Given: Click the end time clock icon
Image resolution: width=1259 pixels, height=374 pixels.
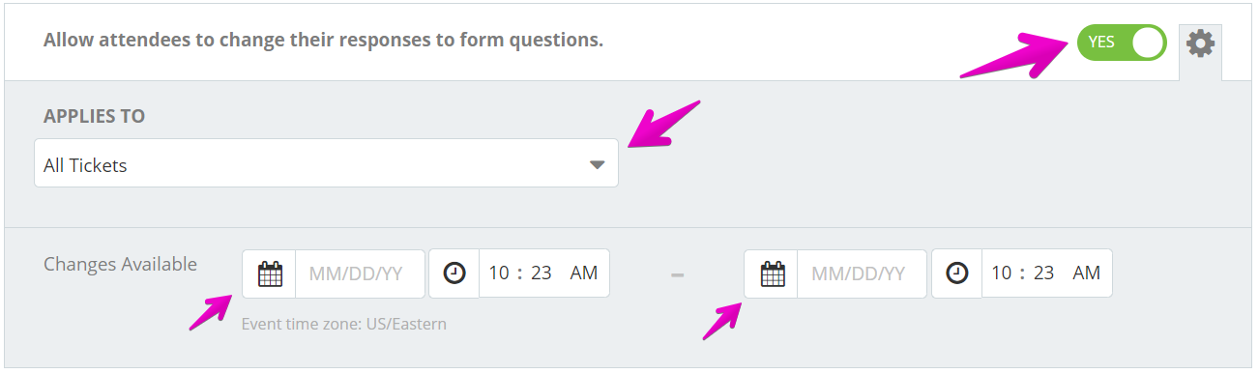Looking at the screenshot, I should 956,273.
